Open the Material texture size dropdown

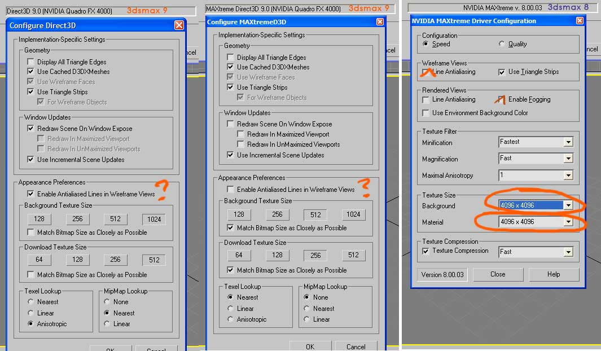click(568, 222)
